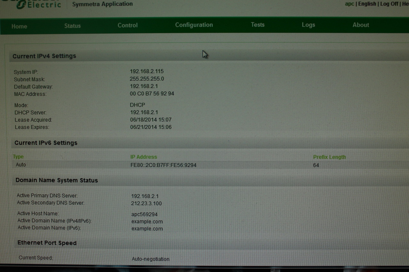Screen dimensions: 409x272
Task: Select Lease Acquired date 06/18/2014 15:07
Action: coord(151,120)
